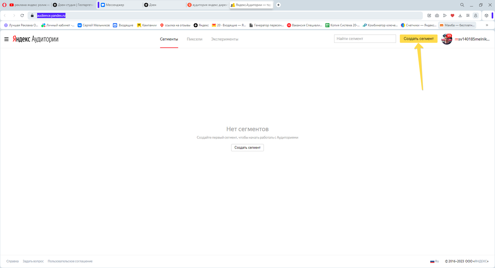Open 'Сергей Мельников' VK bookmark
The height and width of the screenshot is (268, 495).
click(x=94, y=25)
